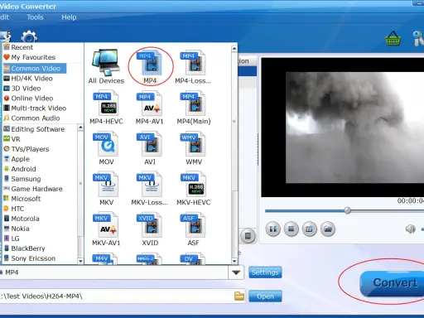
Task: Stop the video preview playback
Action: pyautogui.click(x=291, y=229)
